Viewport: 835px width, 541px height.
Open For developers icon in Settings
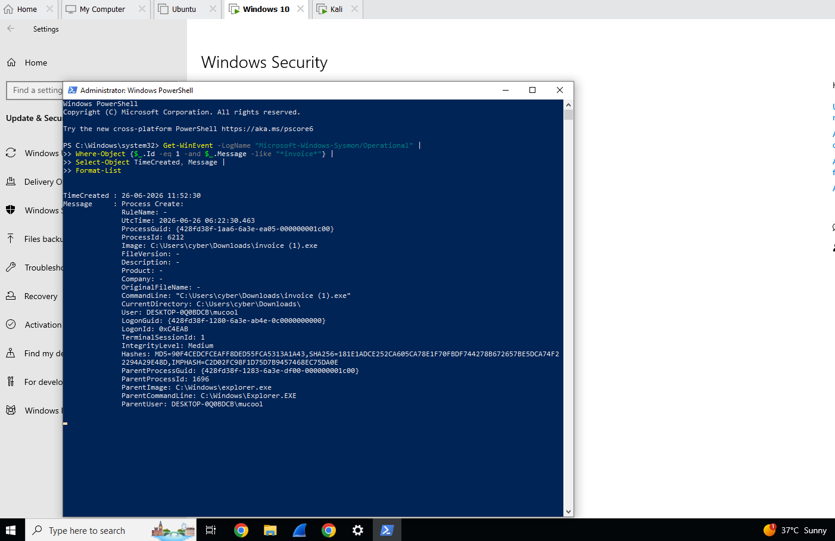point(11,382)
